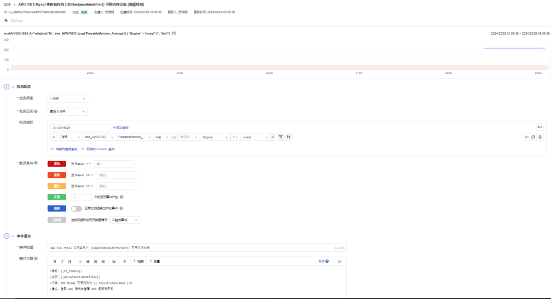Open the Avg aggregation dropdown
Screen dimensions: 551x299
(x=162, y=137)
